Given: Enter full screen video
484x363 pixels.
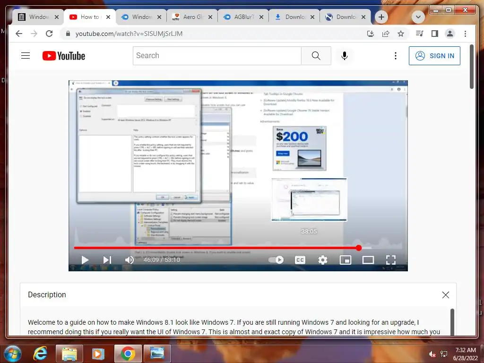Looking at the screenshot, I should click(x=391, y=260).
